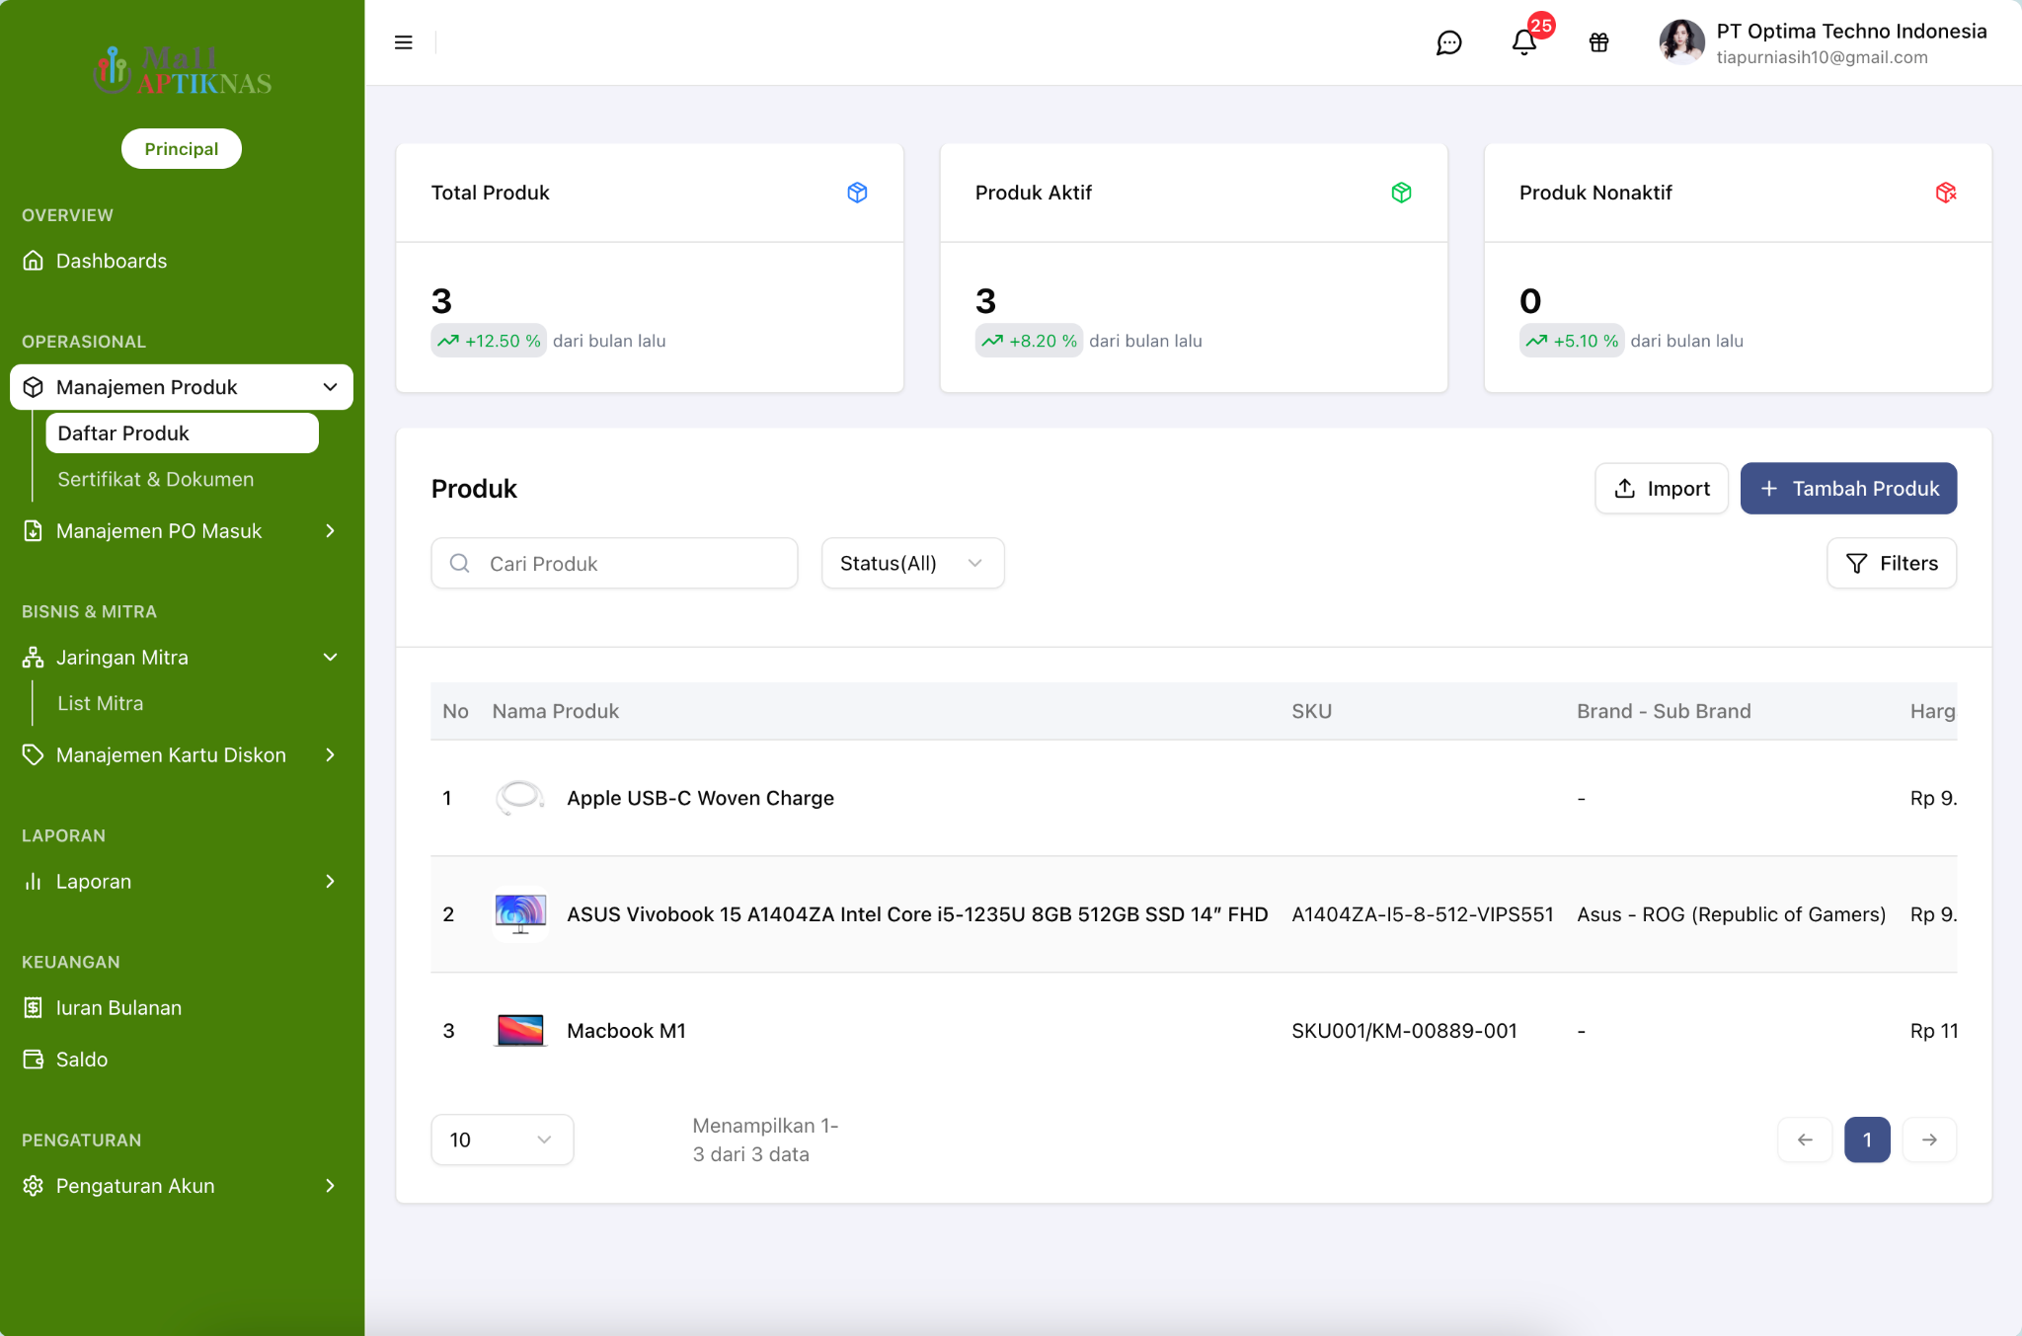Click the magnifier icon in search box

point(459,563)
